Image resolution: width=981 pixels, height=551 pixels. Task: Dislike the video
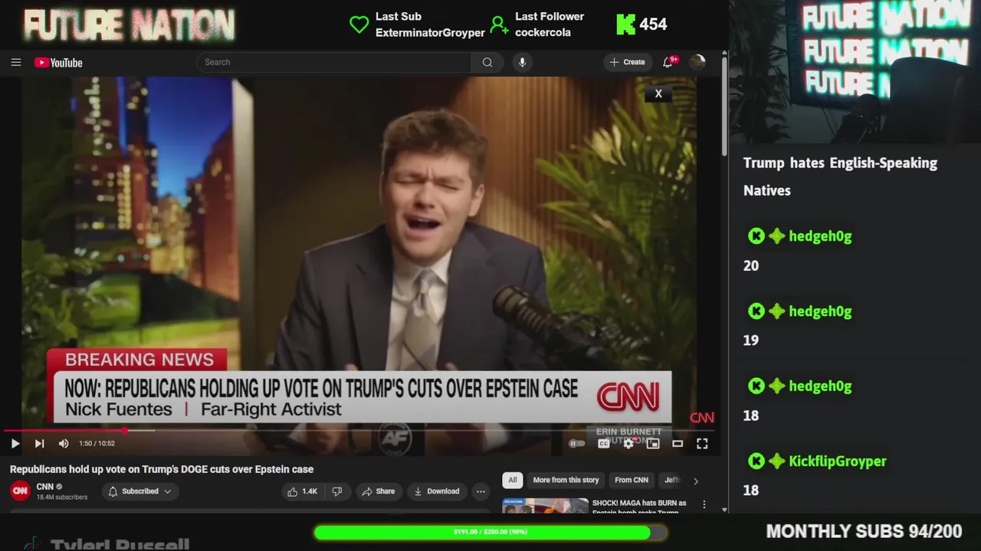(337, 491)
